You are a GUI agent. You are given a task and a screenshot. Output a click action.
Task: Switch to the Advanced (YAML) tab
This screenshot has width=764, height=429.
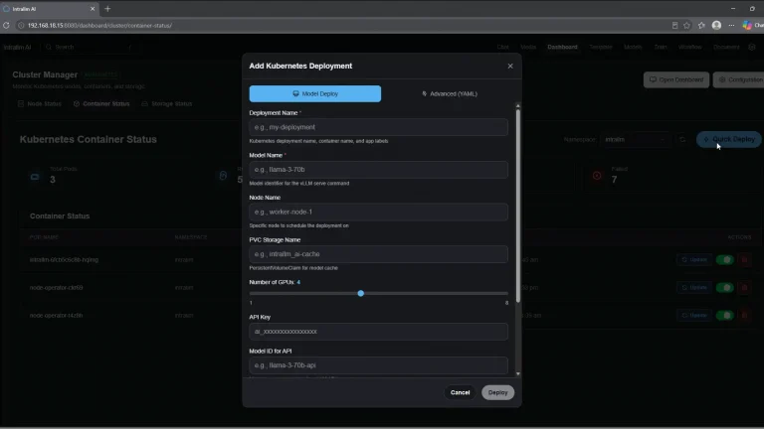tap(450, 94)
